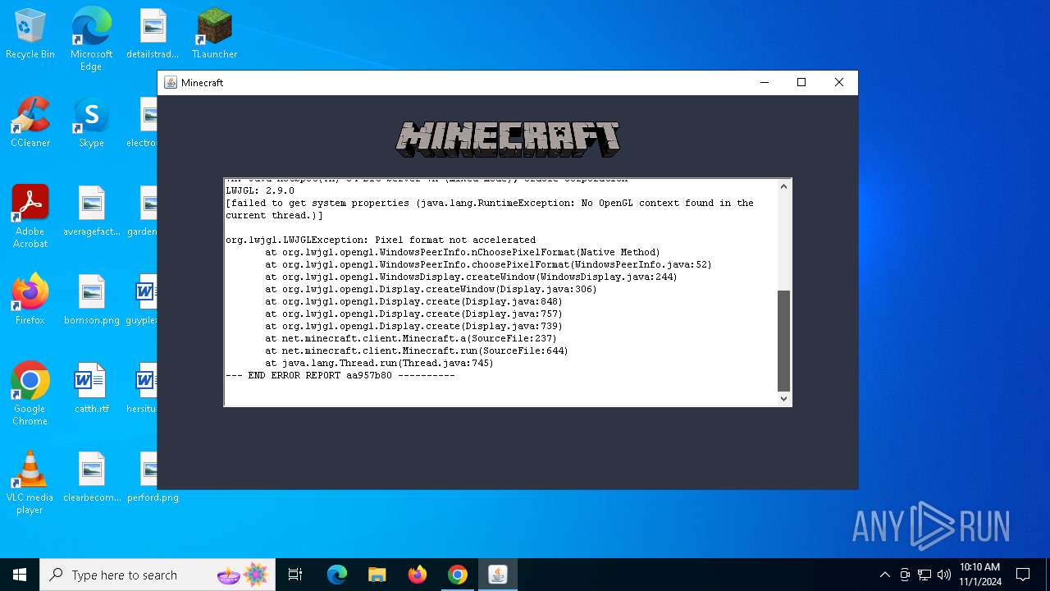Viewport: 1050px width, 591px height.
Task: Open Task View on the taskbar
Action: pos(295,575)
